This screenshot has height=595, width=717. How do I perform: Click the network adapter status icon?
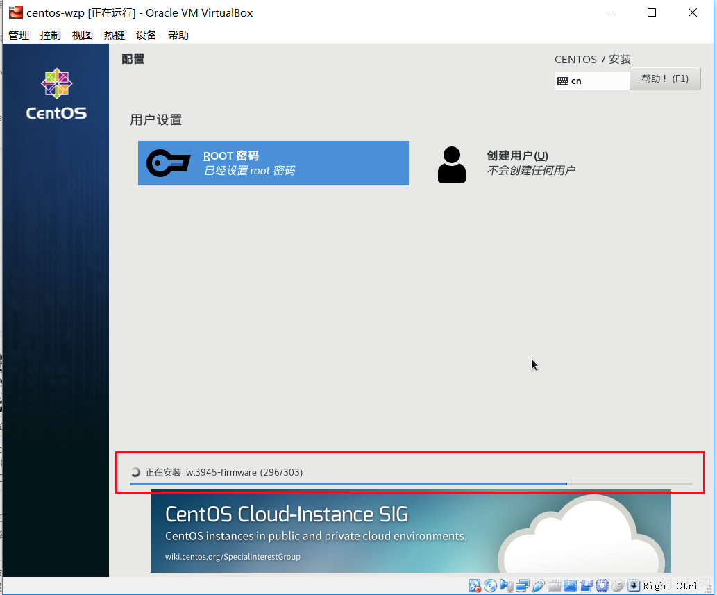tap(522, 586)
